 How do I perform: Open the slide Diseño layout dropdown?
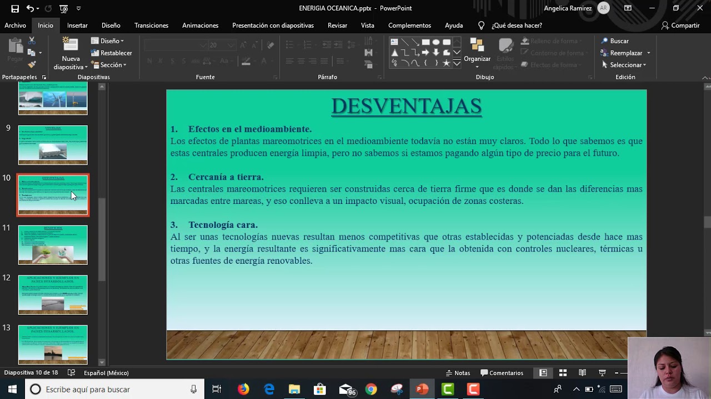107,41
